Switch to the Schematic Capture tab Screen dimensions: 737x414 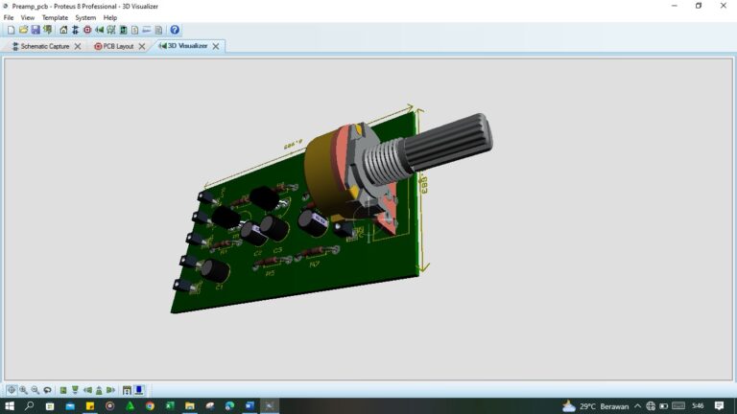[44, 46]
